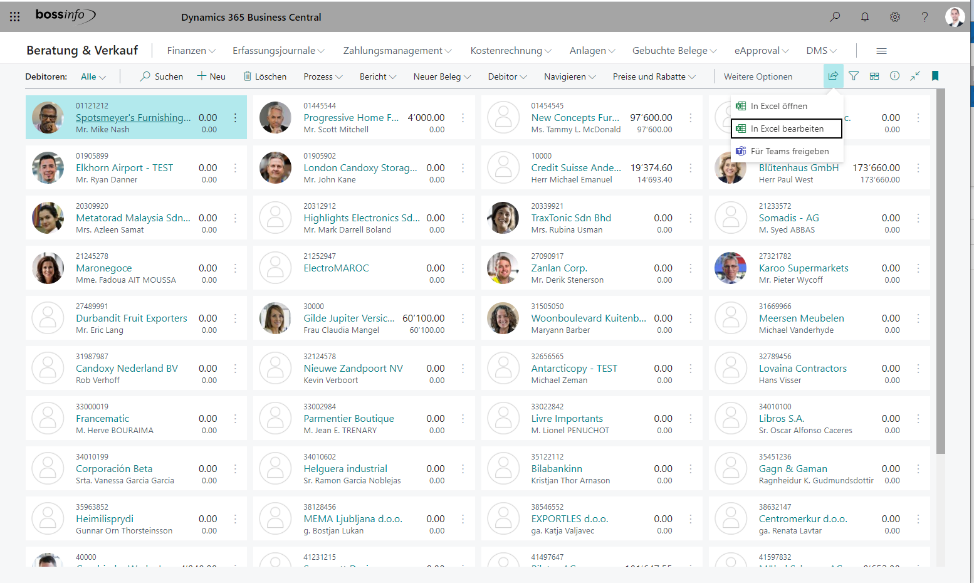Click the Neu plus icon
Image resolution: width=974 pixels, height=583 pixels.
pos(211,76)
